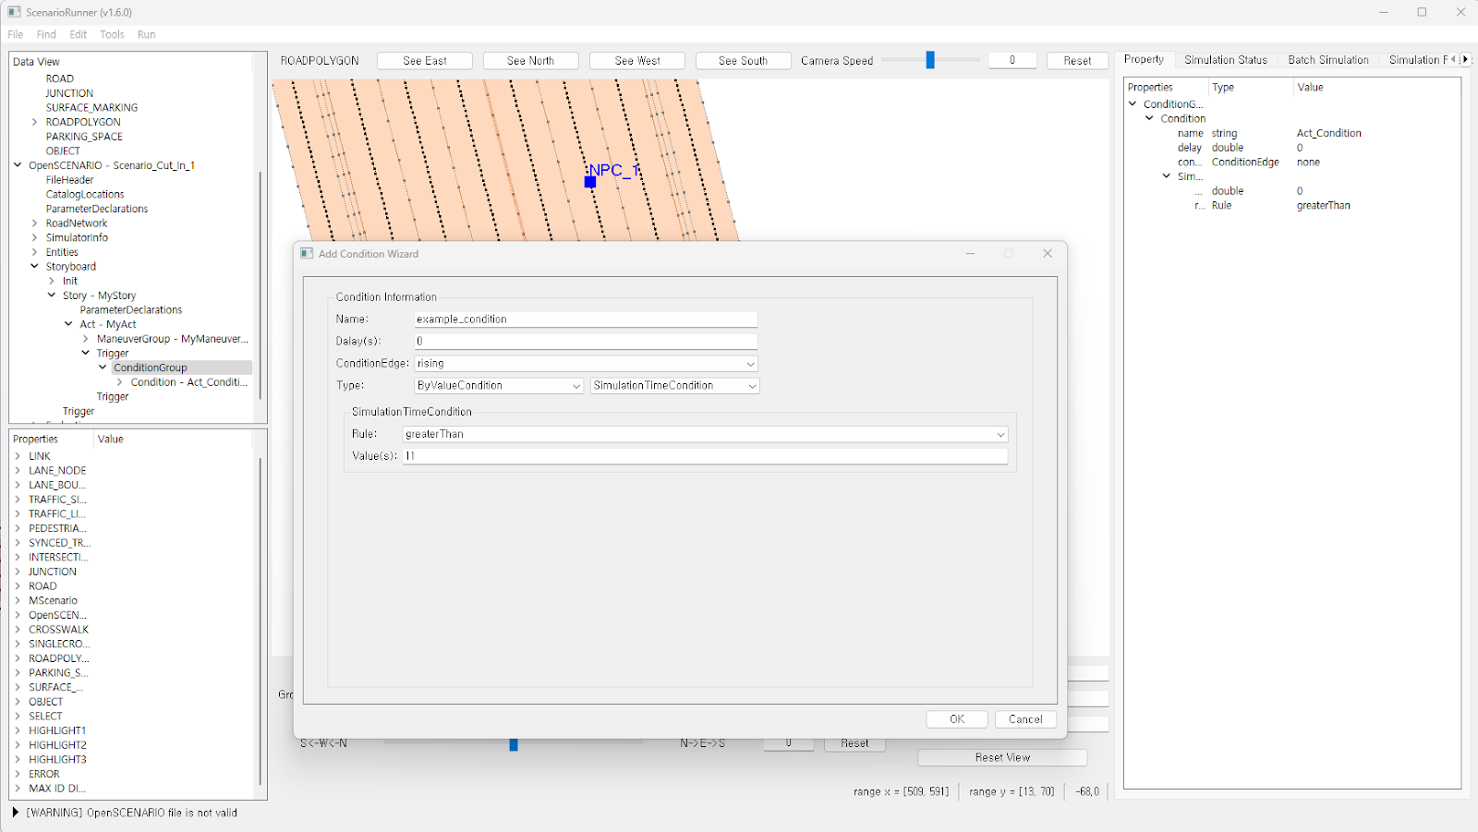Expand the ManeuverGroup - MyManeuver node

86,339
